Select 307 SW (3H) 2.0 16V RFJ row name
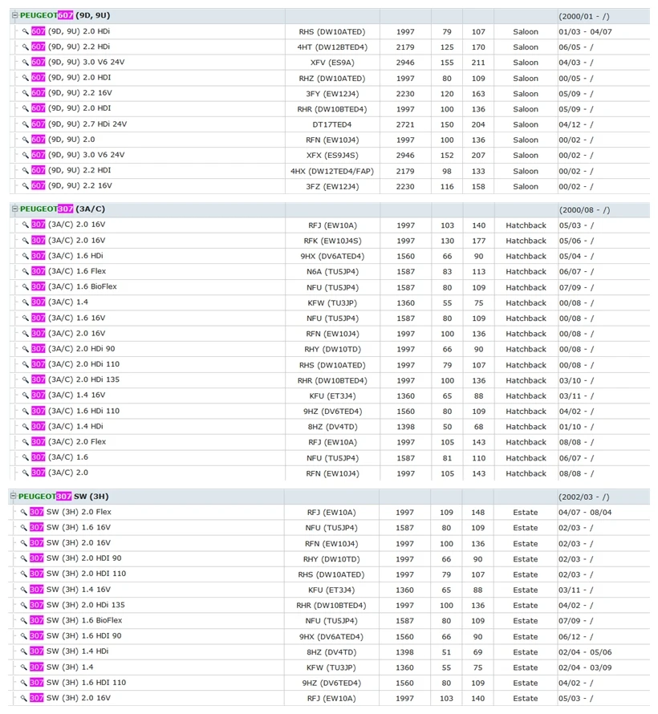The height and width of the screenshot is (714, 658). point(70,698)
